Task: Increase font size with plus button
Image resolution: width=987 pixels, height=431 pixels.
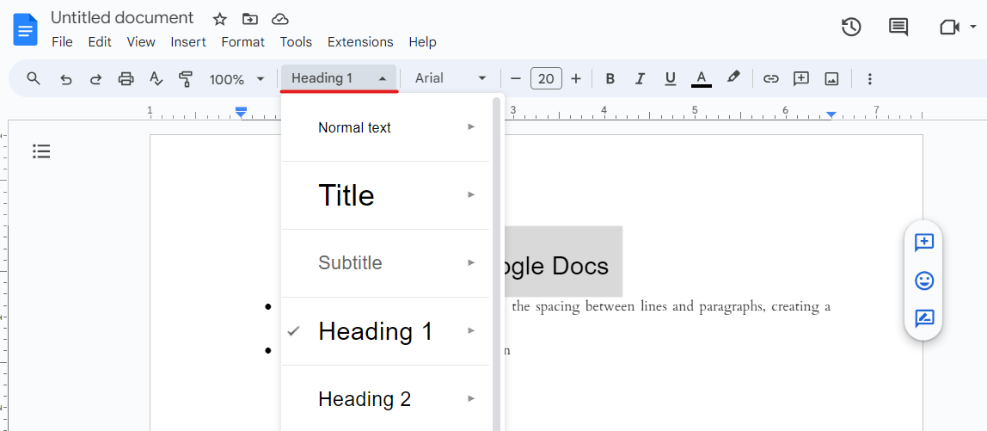Action: (x=576, y=78)
